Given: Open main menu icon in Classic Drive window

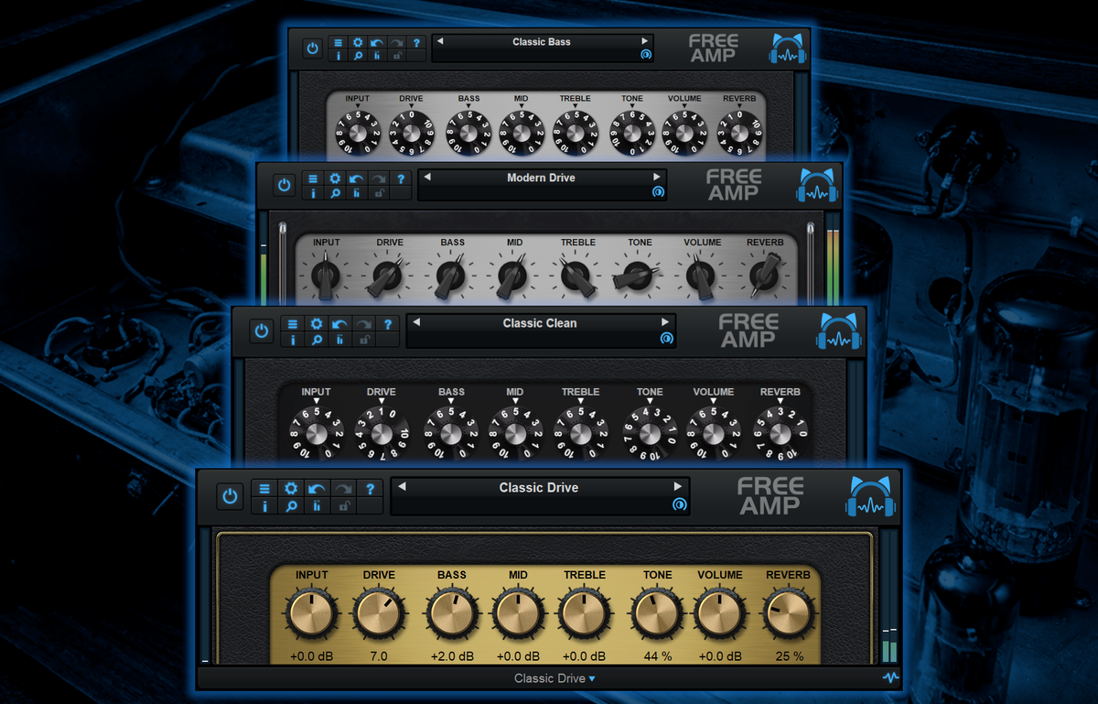Looking at the screenshot, I should 264,489.
